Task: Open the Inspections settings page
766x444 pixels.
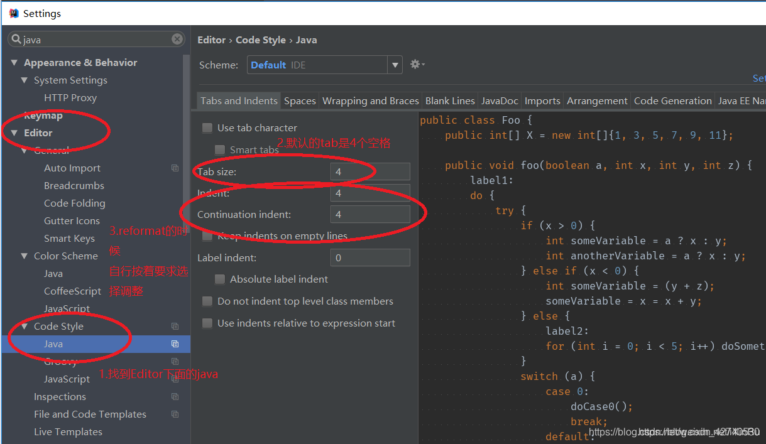Action: coord(60,397)
